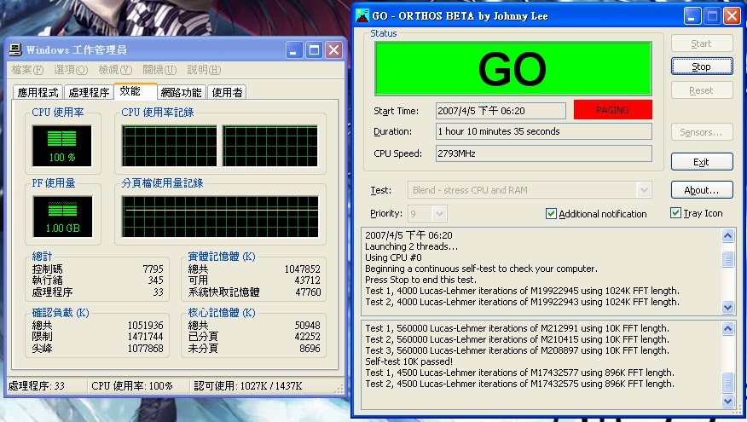
Task: Switch to the 應用程式 tab
Action: [x=38, y=92]
